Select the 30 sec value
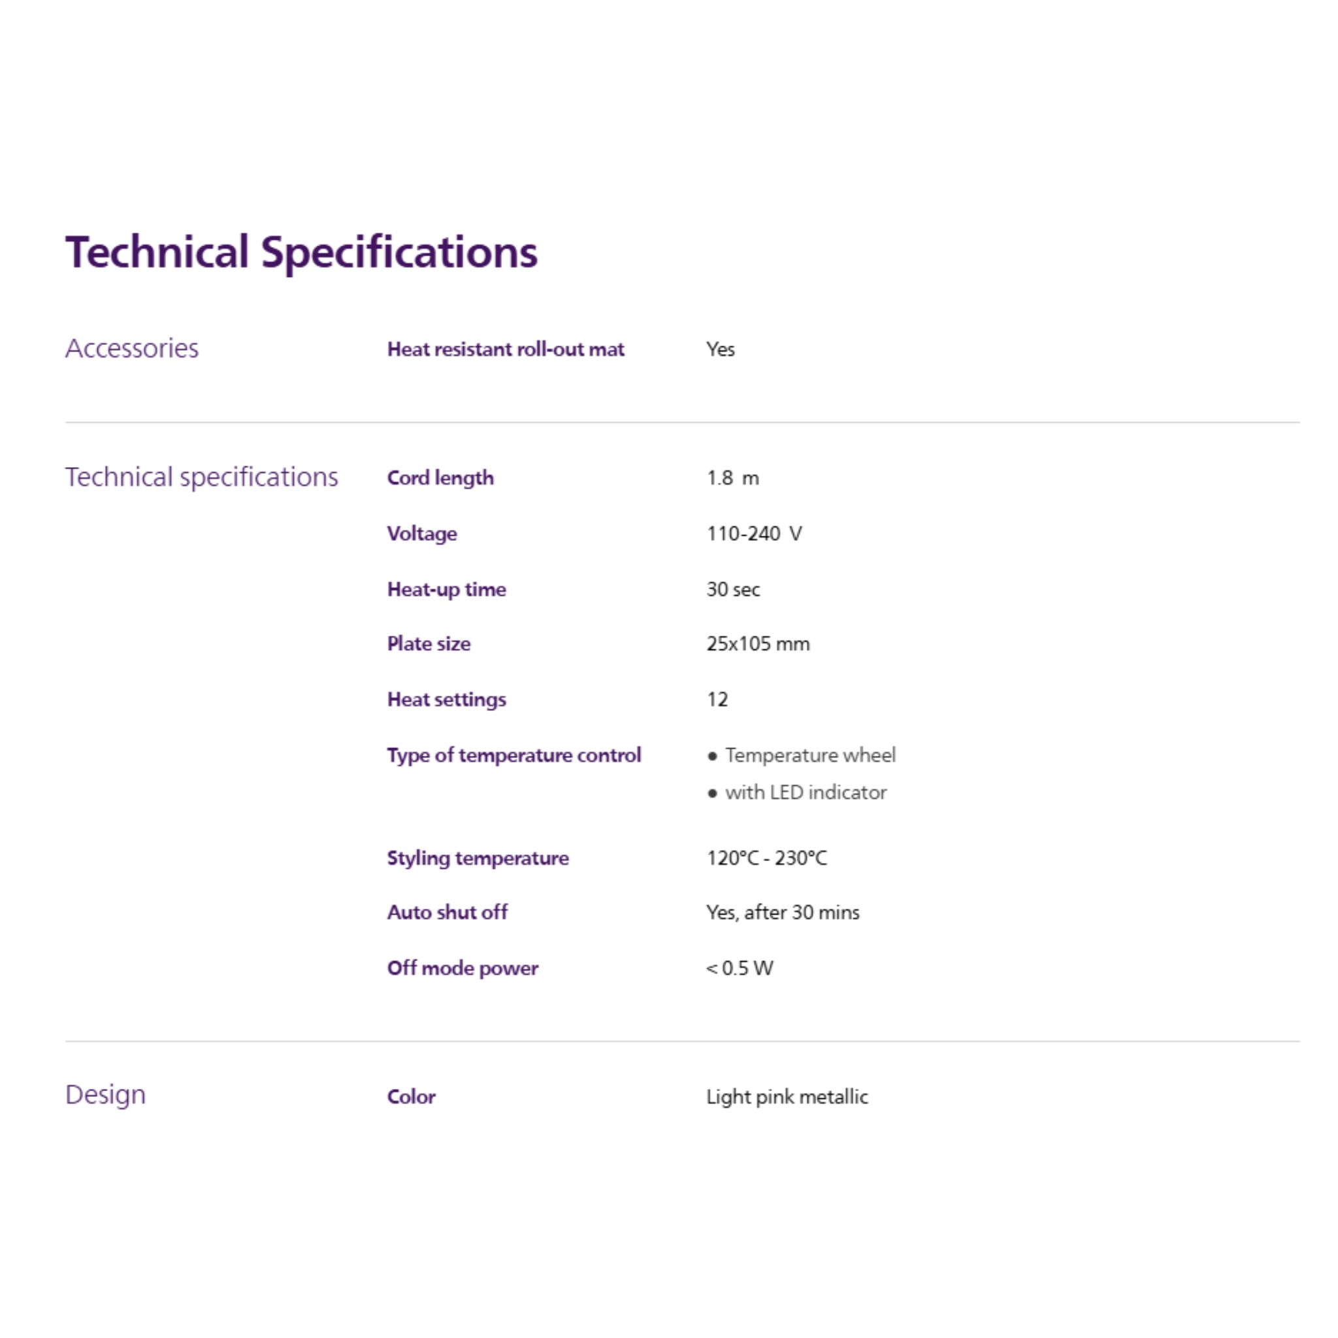Image resolution: width=1338 pixels, height=1338 pixels. 733,589
